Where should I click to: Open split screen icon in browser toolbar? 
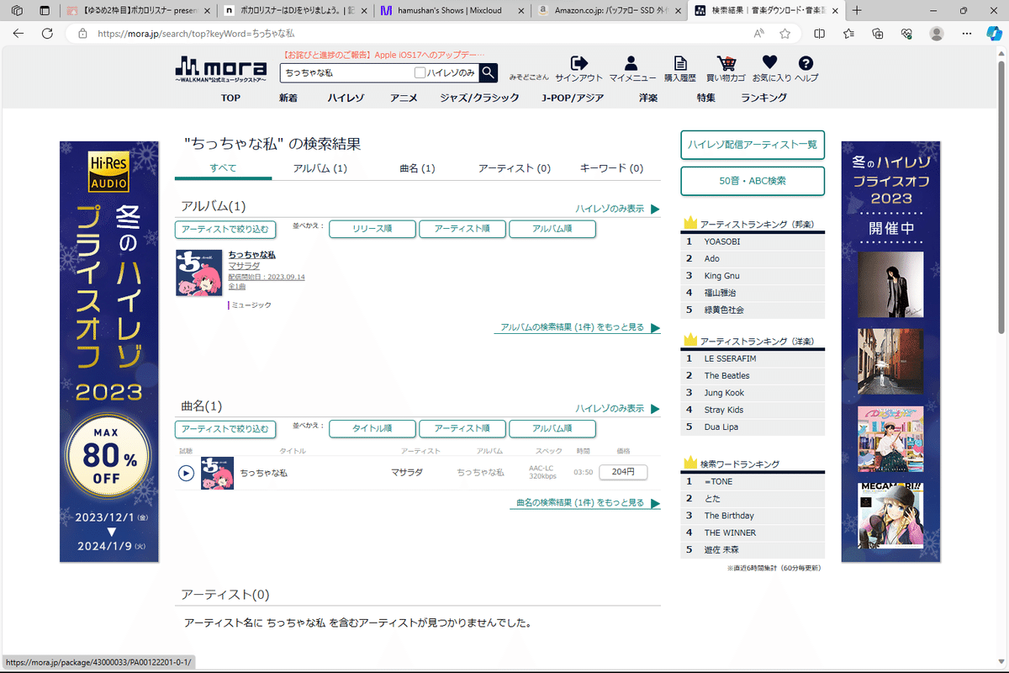820,34
